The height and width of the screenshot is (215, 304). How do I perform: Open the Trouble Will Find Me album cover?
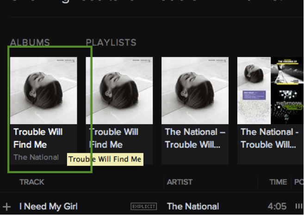[43, 90]
